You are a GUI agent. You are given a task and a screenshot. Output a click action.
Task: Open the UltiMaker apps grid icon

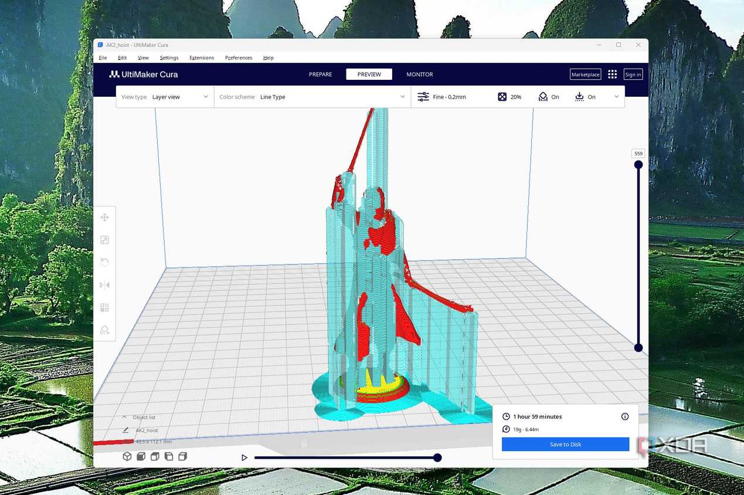coord(612,74)
